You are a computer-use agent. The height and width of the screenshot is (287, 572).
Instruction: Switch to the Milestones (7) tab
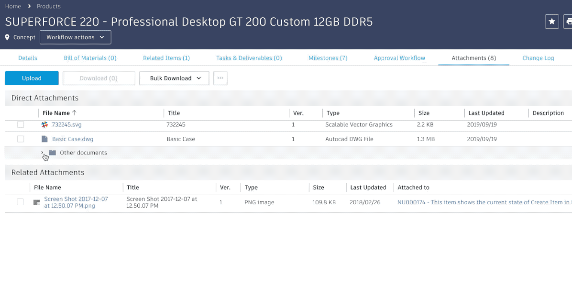[x=328, y=58]
